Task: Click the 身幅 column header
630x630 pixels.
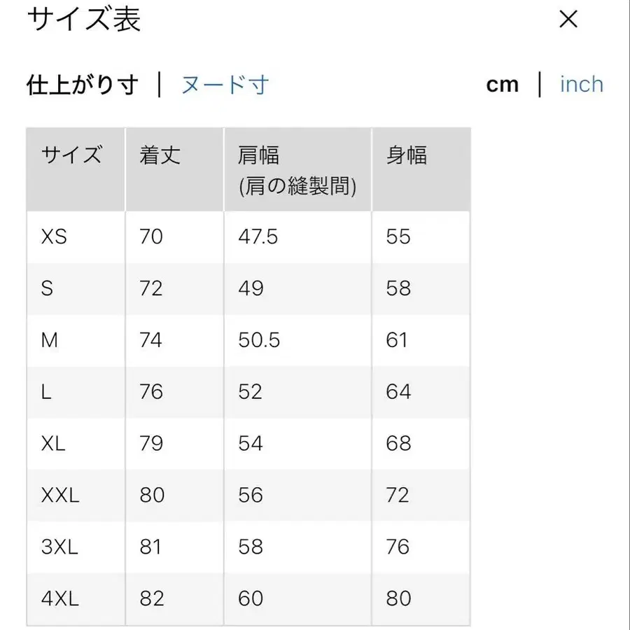Action: pyautogui.click(x=406, y=155)
